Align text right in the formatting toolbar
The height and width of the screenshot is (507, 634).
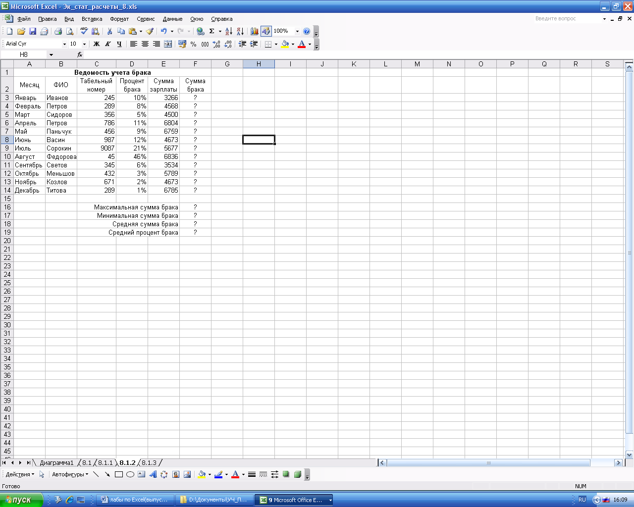pos(156,44)
